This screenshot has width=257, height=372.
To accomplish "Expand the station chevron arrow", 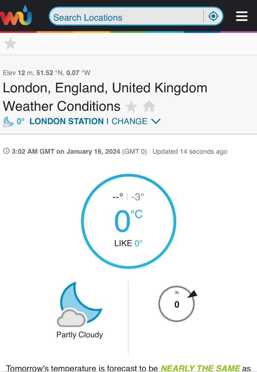I will pyautogui.click(x=156, y=121).
